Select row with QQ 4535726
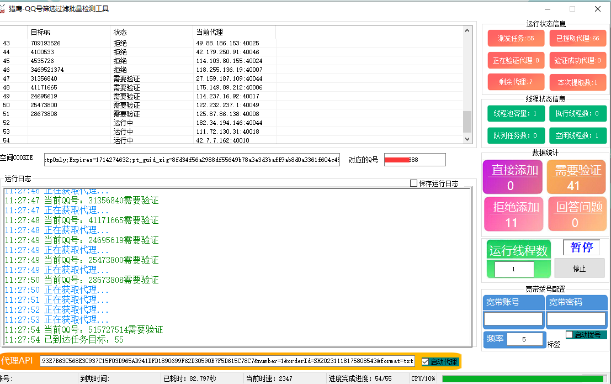This screenshot has height=384, width=611. (231, 61)
